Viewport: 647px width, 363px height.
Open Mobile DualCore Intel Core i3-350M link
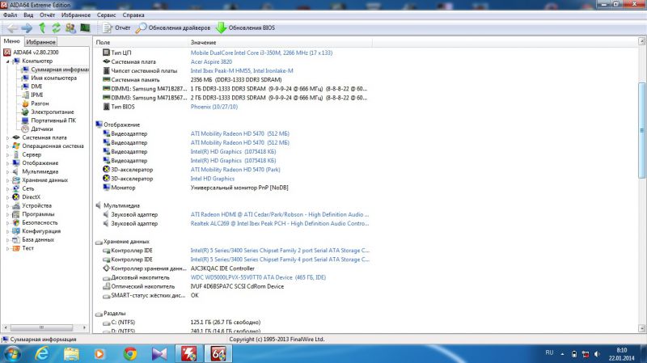261,53
